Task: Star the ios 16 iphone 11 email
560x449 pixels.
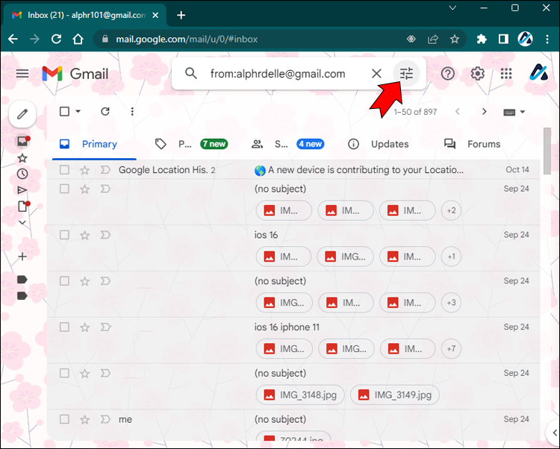Action: pyautogui.click(x=84, y=327)
